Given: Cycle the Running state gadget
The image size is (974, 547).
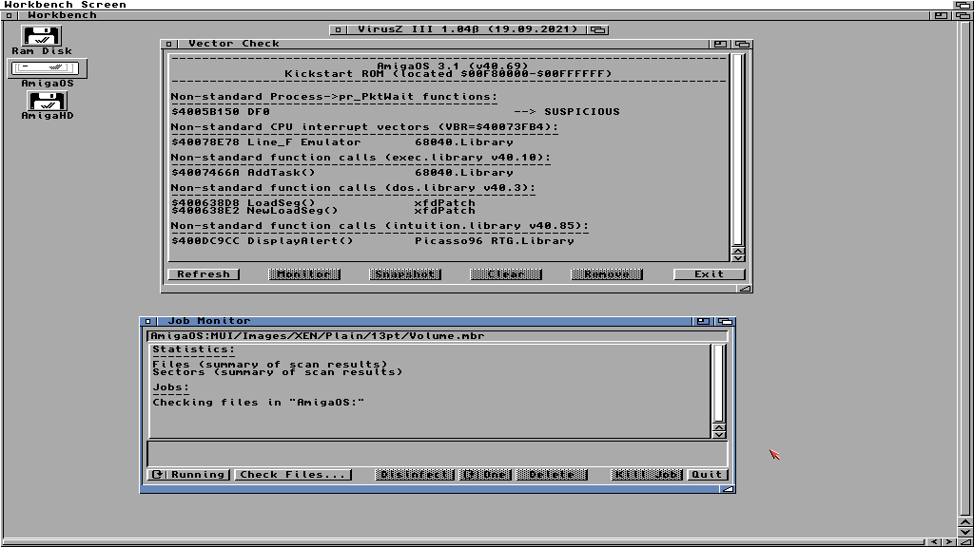Looking at the screenshot, I should click(x=189, y=475).
